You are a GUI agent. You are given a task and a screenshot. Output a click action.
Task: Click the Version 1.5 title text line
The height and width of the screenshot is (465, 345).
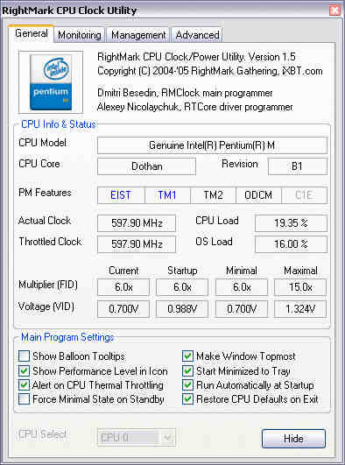tap(196, 57)
